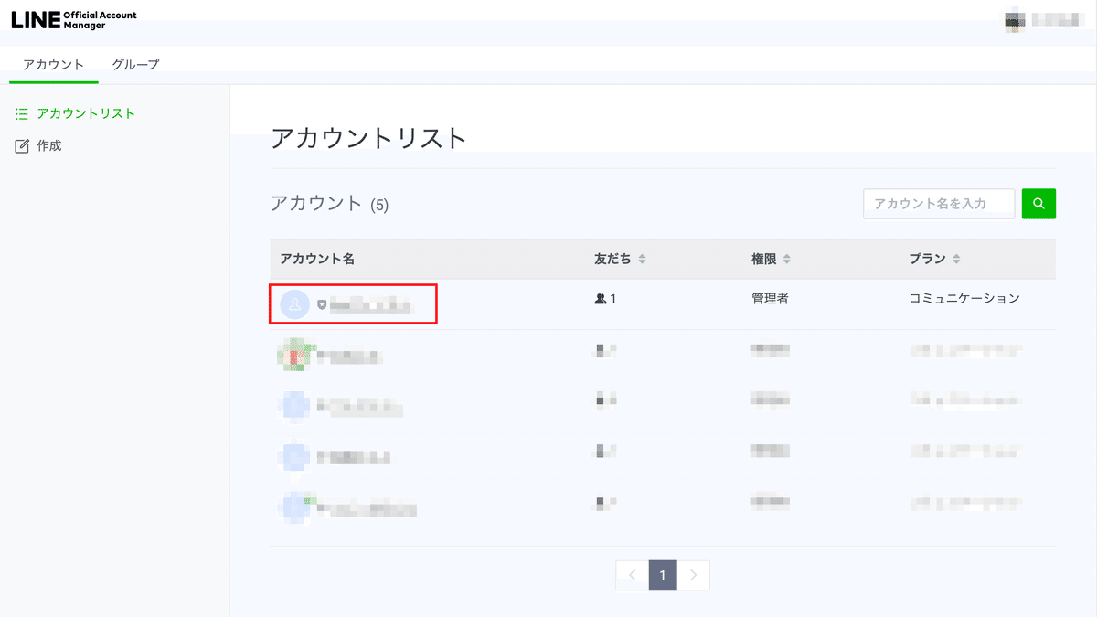This screenshot has height=617, width=1097.
Task: Click the アカウント名を入力 search field
Action: tap(938, 203)
